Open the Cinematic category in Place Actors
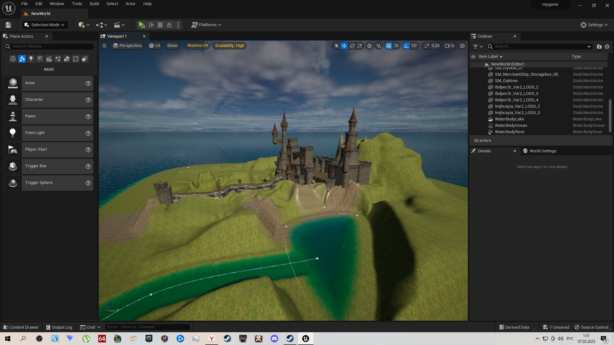Image resolution: width=614 pixels, height=345 pixels. click(49, 59)
